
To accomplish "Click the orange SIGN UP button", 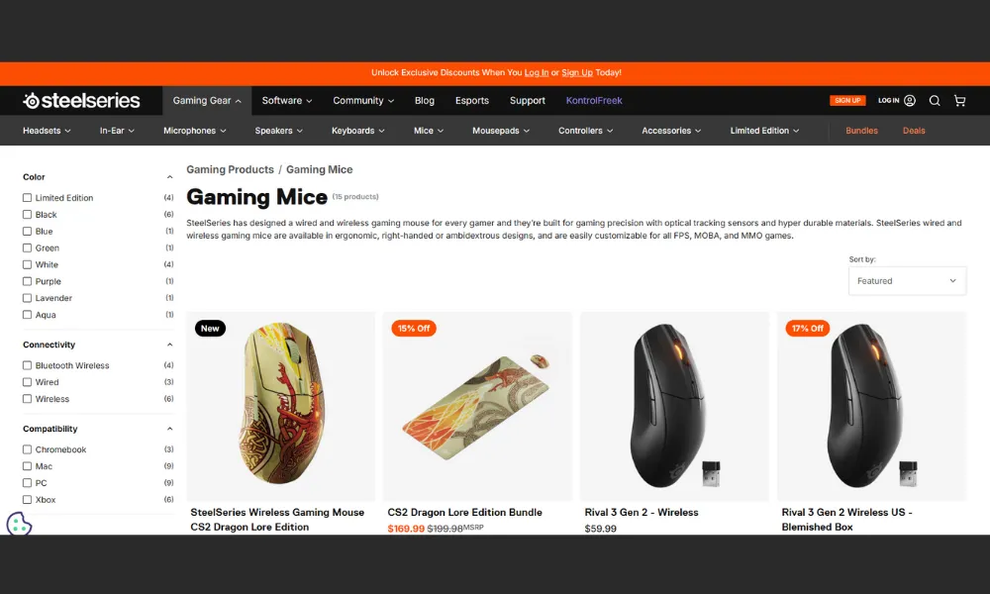I will (x=847, y=100).
